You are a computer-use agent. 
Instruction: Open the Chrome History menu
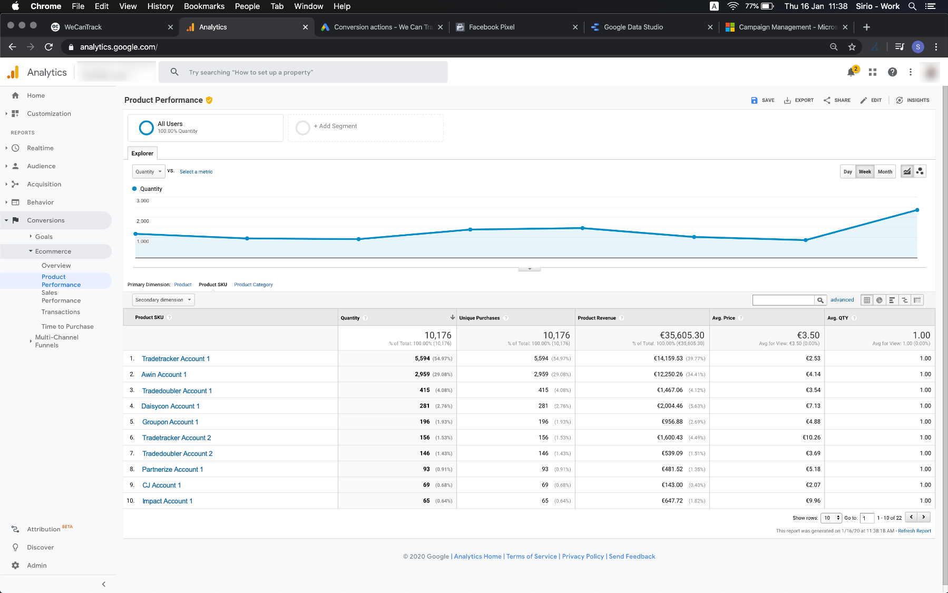(160, 6)
